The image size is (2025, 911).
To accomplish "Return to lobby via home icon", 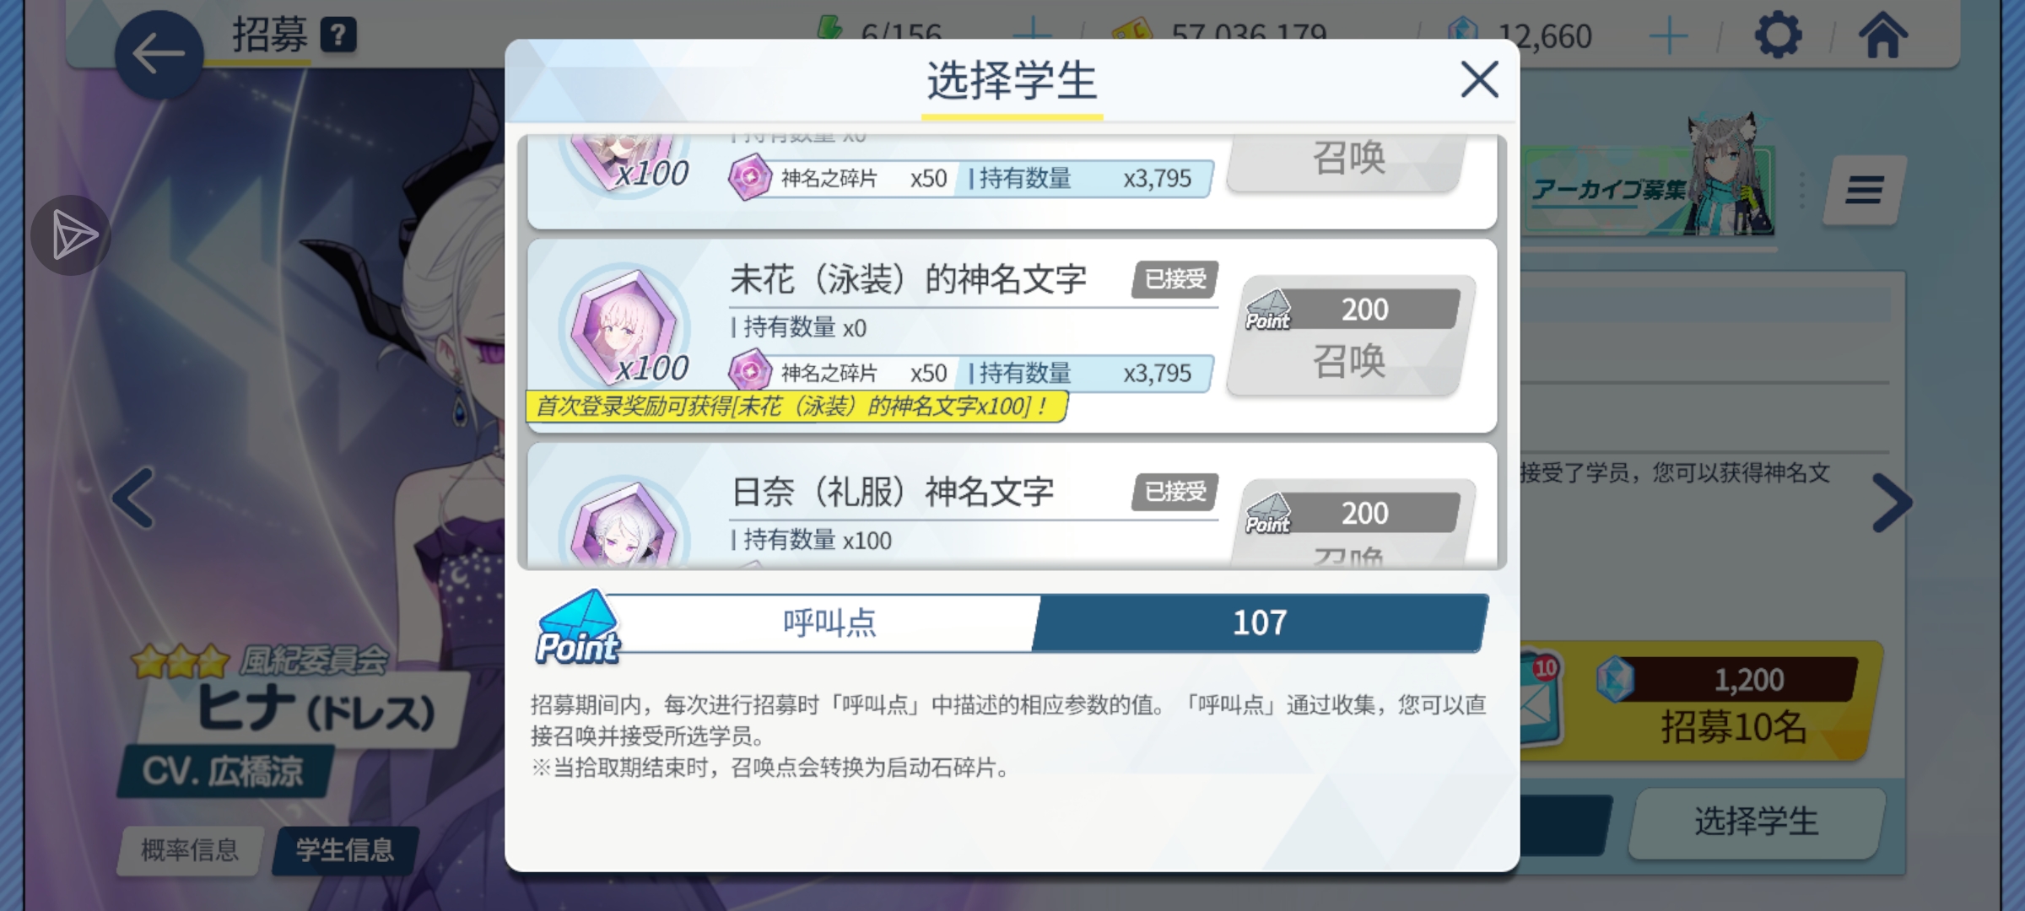I will (1883, 35).
